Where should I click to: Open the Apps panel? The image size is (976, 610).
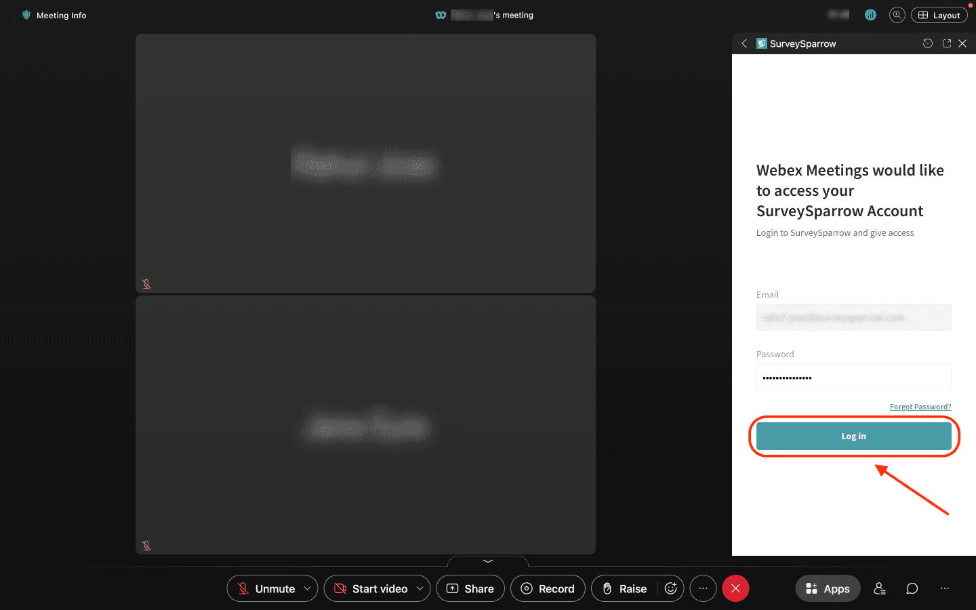828,588
